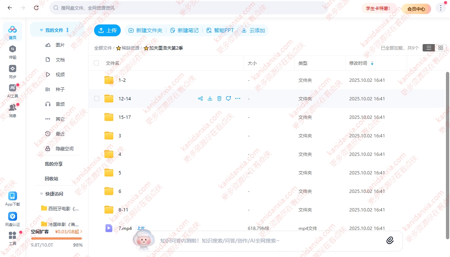Viewport: 450px width, 257px height.
Task: Open more options on 12-14 row
Action: click(x=238, y=99)
